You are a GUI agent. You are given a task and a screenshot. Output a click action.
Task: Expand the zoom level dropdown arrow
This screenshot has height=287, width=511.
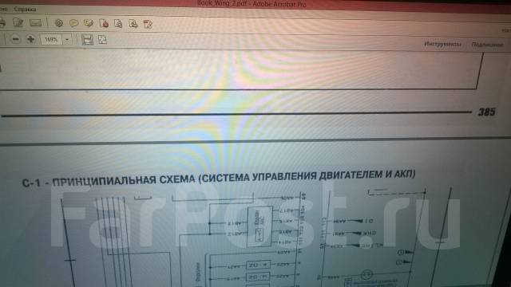pos(67,40)
